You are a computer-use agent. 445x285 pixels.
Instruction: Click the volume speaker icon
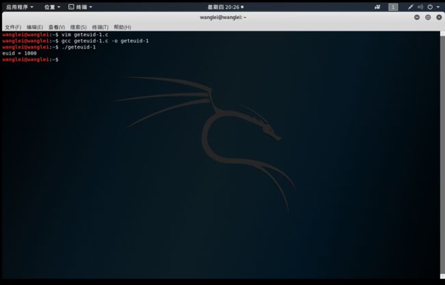(420, 7)
